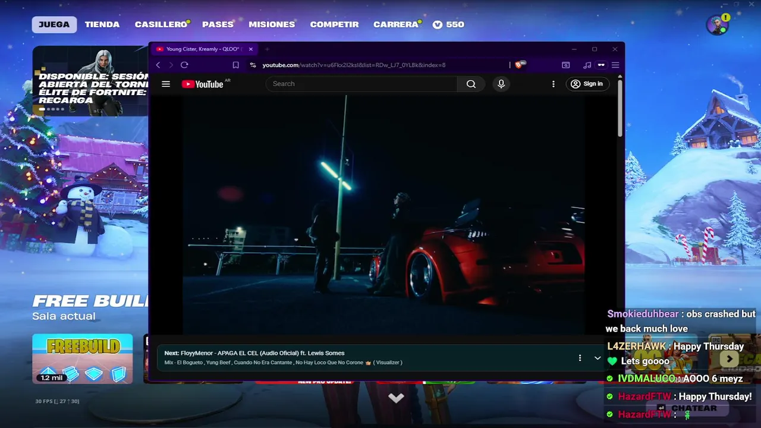
Task: Start voice search with microphone icon
Action: pos(501,84)
